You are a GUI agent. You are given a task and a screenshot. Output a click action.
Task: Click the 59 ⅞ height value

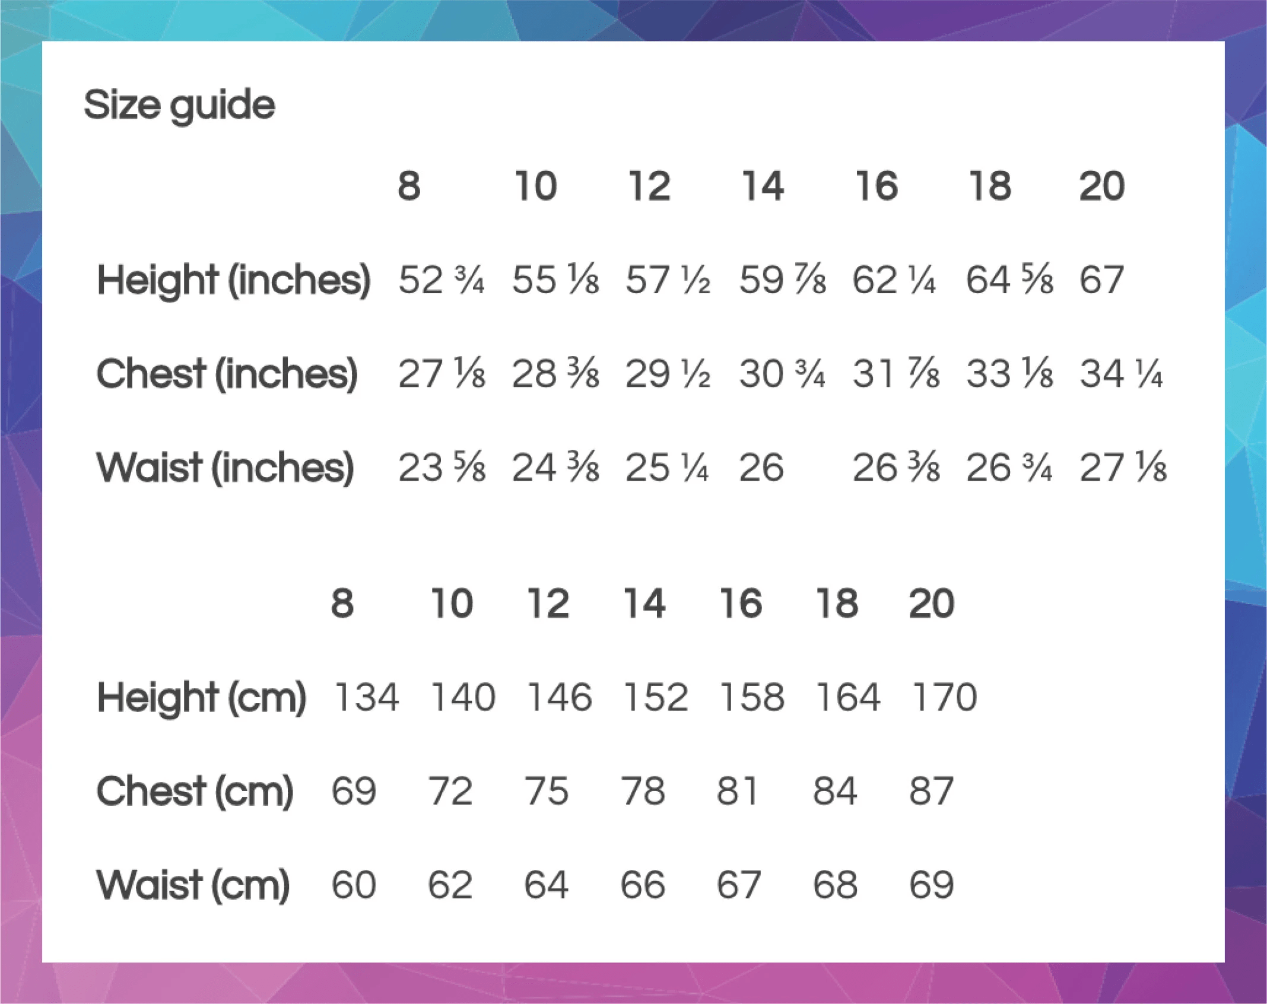(x=782, y=279)
